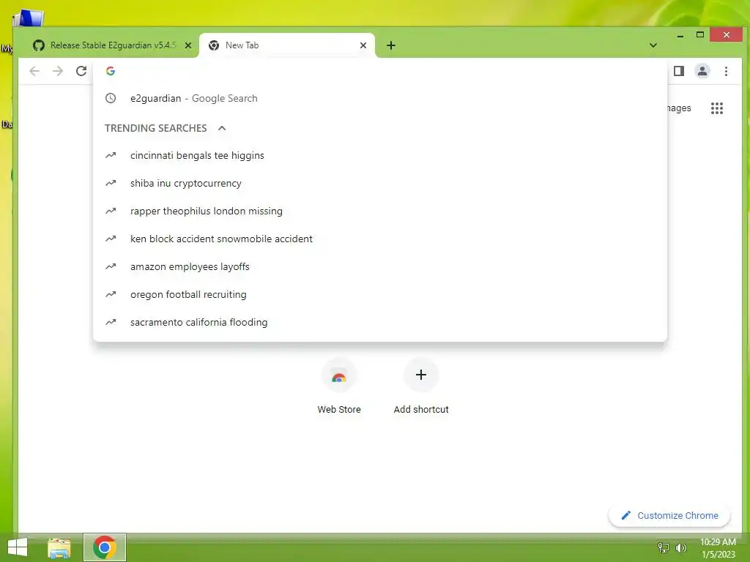Go forward with the right arrow button

pos(58,71)
